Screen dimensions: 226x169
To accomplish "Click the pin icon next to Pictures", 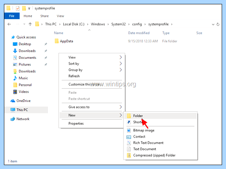I will (46, 65).
